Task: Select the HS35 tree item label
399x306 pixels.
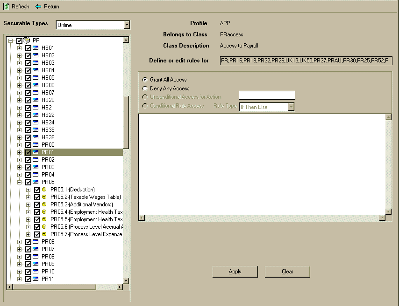Action: pyautogui.click(x=48, y=130)
